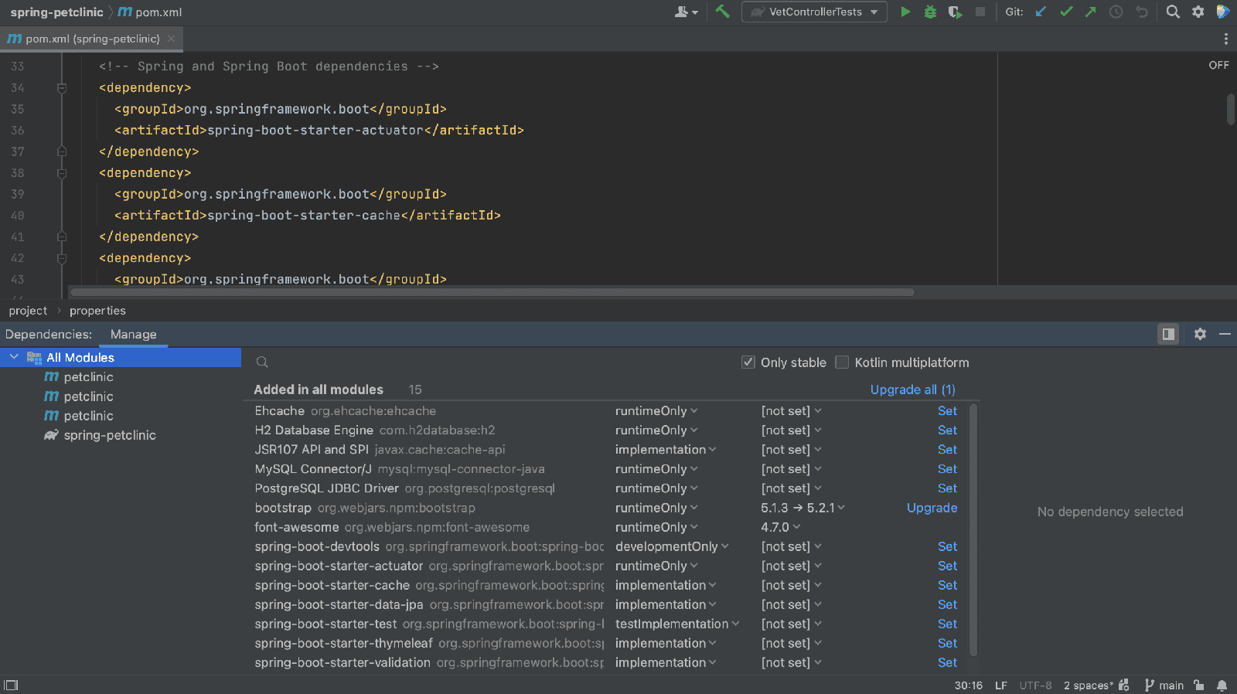The height and width of the screenshot is (694, 1237).
Task: Run with coverage shield icon
Action: click(955, 12)
